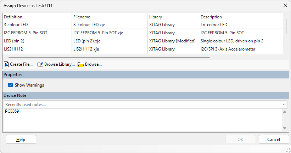291x153 pixels.
Task: Click the Browse folder icon
Action: point(80,64)
